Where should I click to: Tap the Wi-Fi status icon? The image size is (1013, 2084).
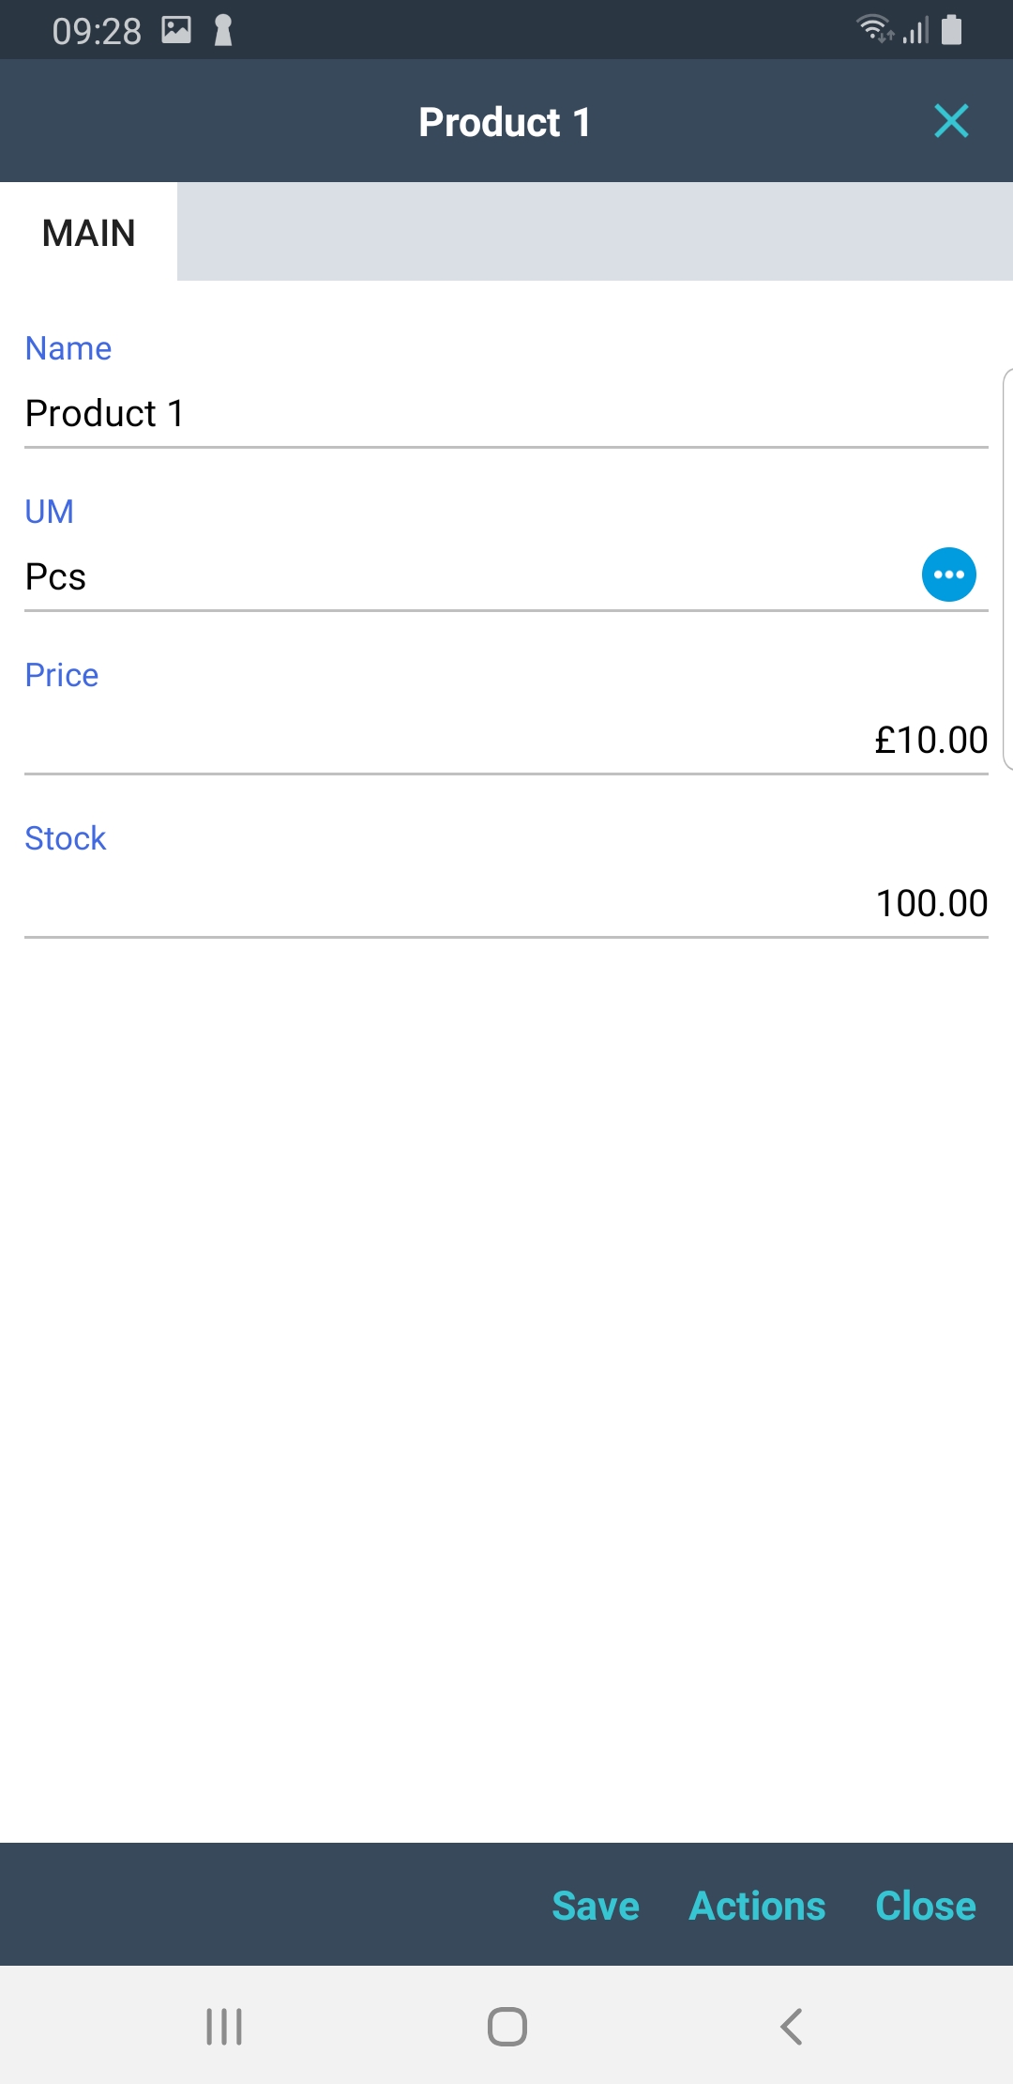874,29
